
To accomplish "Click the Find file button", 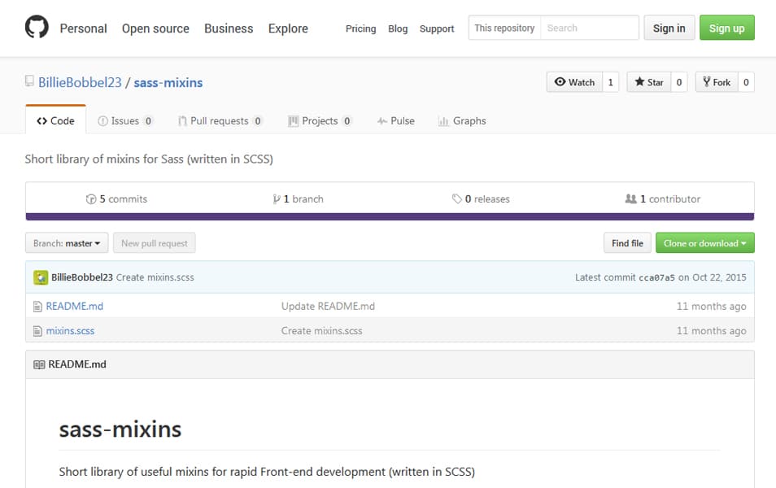I will (627, 243).
